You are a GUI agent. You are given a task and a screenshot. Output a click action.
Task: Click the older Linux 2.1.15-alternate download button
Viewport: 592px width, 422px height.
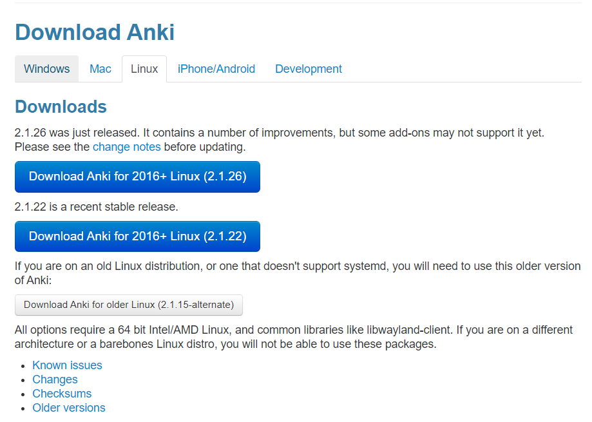(129, 305)
